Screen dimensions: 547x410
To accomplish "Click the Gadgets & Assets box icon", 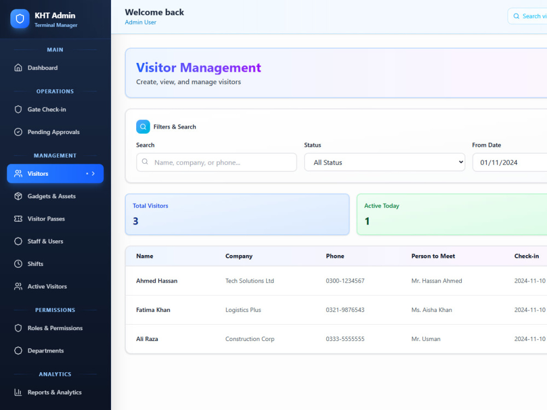I will (18, 197).
